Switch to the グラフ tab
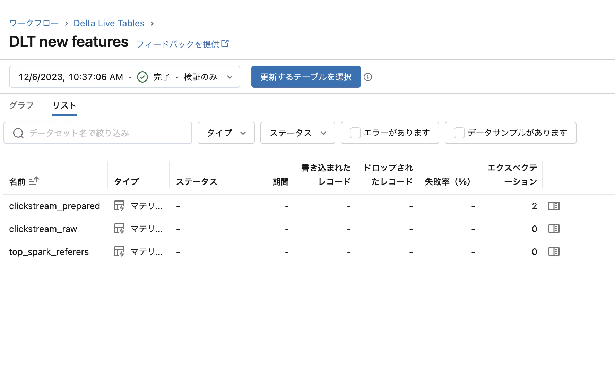The image size is (615, 376). [21, 105]
